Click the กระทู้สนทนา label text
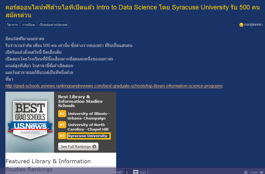The image size is (265, 174). coord(253,25)
